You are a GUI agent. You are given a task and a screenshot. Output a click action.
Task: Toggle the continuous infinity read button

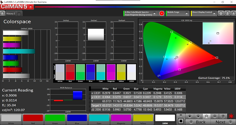215,116
